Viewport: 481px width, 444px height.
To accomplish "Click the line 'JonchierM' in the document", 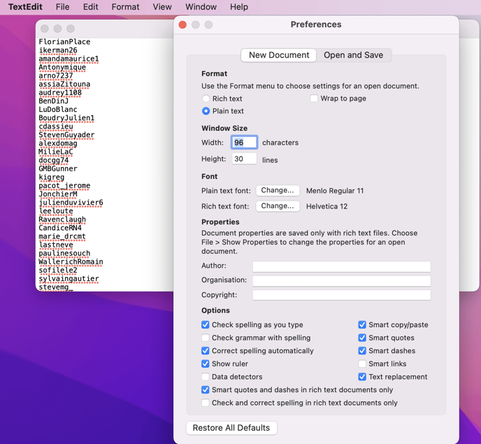I will coord(58,194).
